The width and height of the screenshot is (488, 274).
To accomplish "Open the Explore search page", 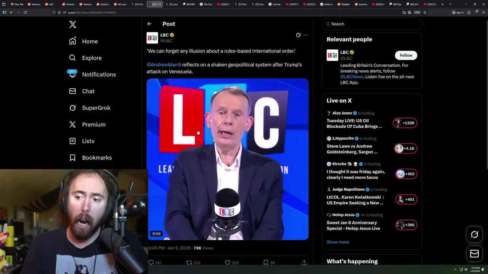I will pos(85,58).
